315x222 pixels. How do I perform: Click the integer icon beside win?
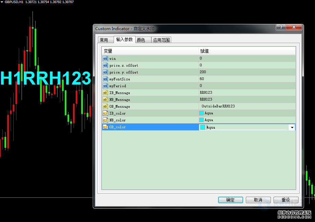[105, 58]
